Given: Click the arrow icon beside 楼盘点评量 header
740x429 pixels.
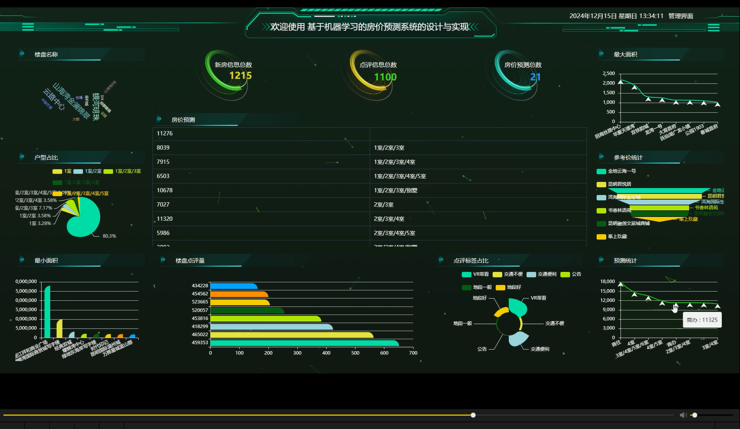Looking at the screenshot, I should click(x=162, y=260).
